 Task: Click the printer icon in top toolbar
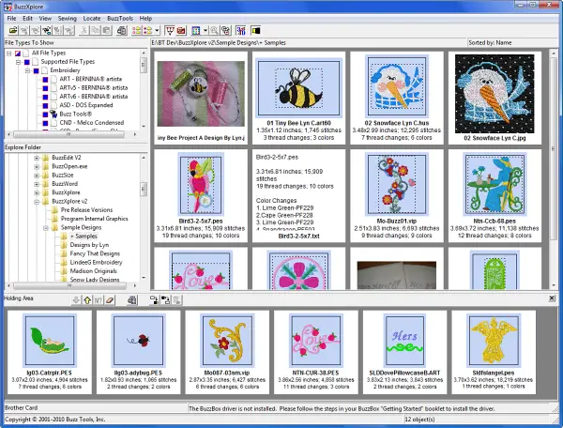pos(122,31)
